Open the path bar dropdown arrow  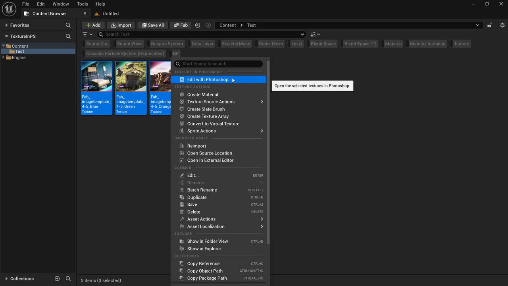(x=477, y=25)
